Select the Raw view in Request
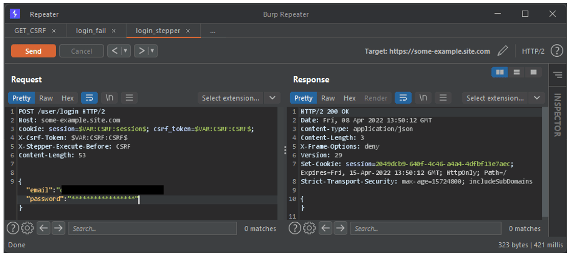 (x=46, y=98)
